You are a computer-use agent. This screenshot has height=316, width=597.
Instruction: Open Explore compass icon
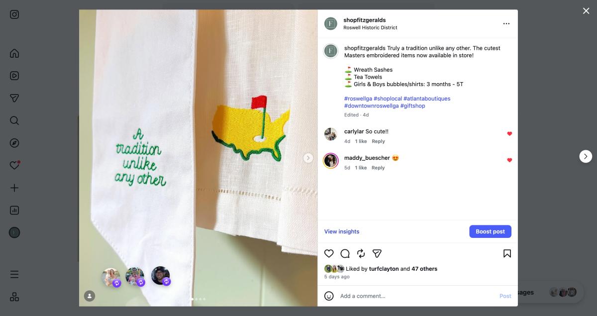pyautogui.click(x=14, y=143)
